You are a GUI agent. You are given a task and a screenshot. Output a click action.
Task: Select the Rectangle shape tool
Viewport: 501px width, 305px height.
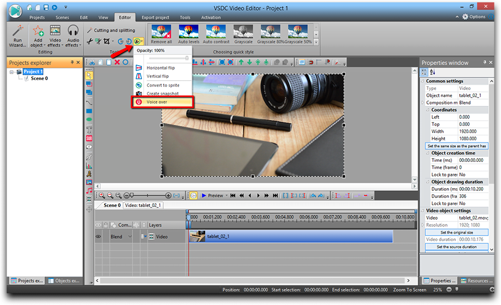pos(89,111)
